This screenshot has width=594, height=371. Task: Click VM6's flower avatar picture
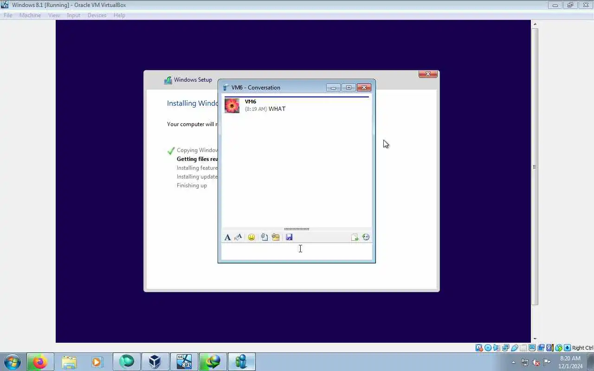click(232, 106)
